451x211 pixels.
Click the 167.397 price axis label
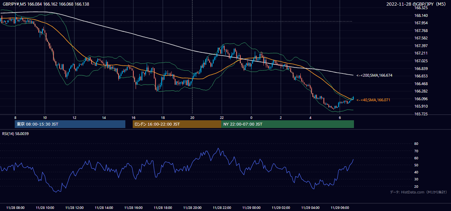tap(421, 46)
